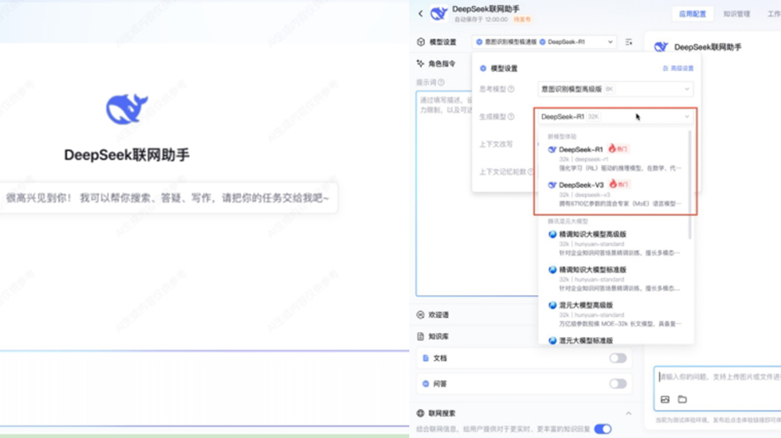
Task: Click the fire 热门 badge beside DeepSeek-V3
Action: tap(619, 184)
